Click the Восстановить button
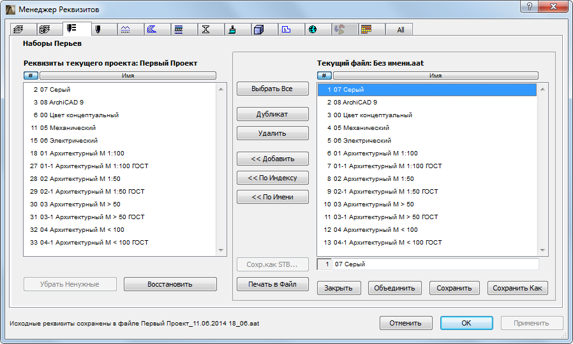Image resolution: width=573 pixels, height=344 pixels. pos(170,284)
